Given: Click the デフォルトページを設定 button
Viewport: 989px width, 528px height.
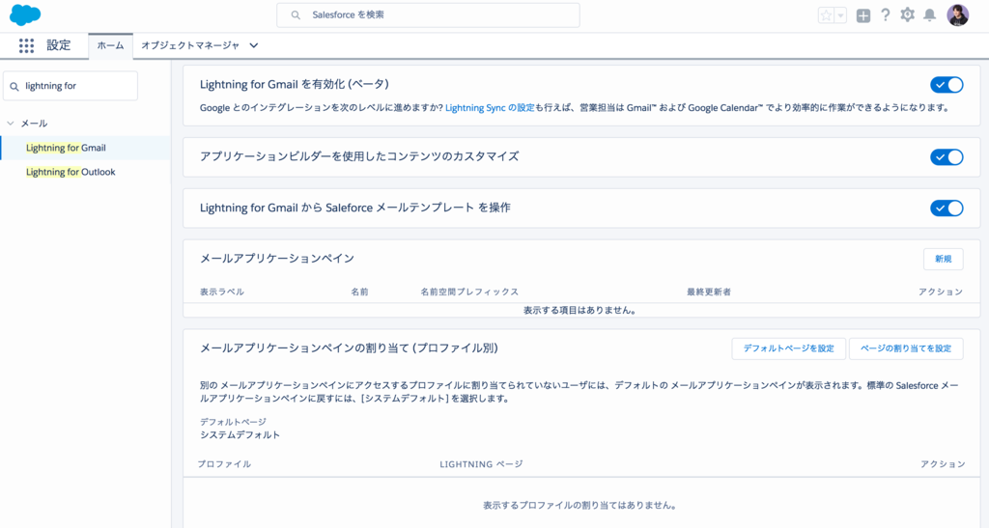Looking at the screenshot, I should [788, 348].
